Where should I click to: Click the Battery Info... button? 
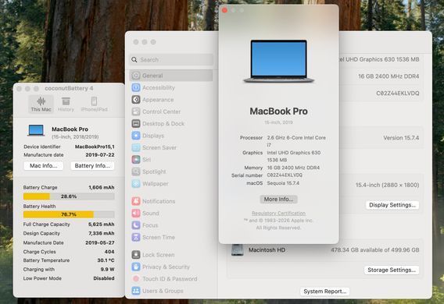(x=92, y=166)
